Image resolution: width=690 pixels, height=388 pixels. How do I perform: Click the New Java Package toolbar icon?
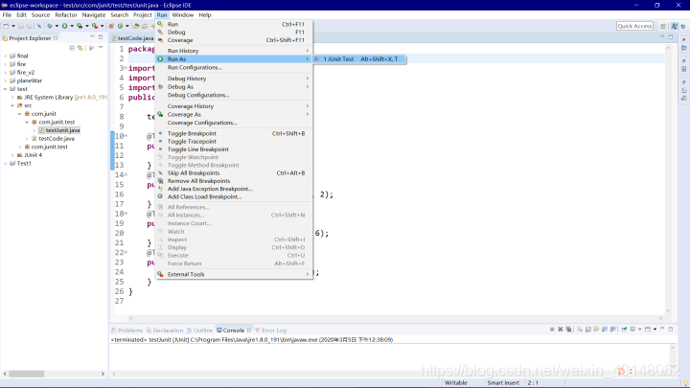tap(111, 26)
